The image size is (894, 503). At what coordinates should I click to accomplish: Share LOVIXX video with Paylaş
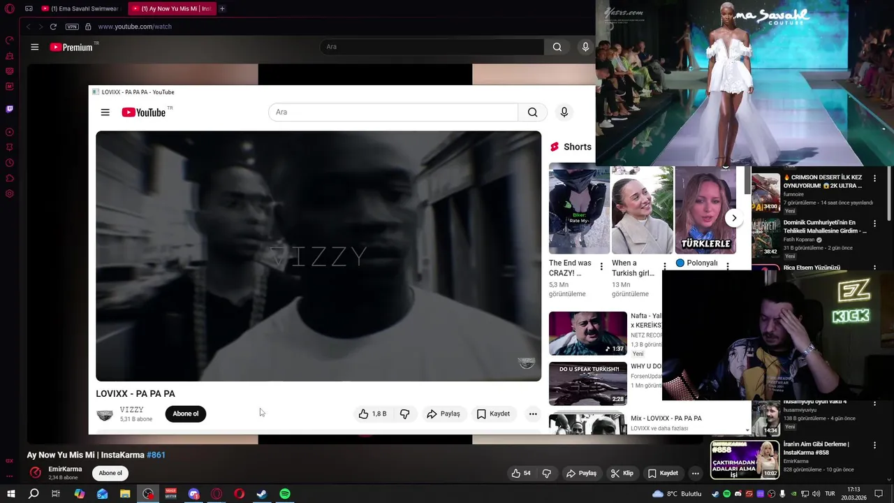click(444, 414)
